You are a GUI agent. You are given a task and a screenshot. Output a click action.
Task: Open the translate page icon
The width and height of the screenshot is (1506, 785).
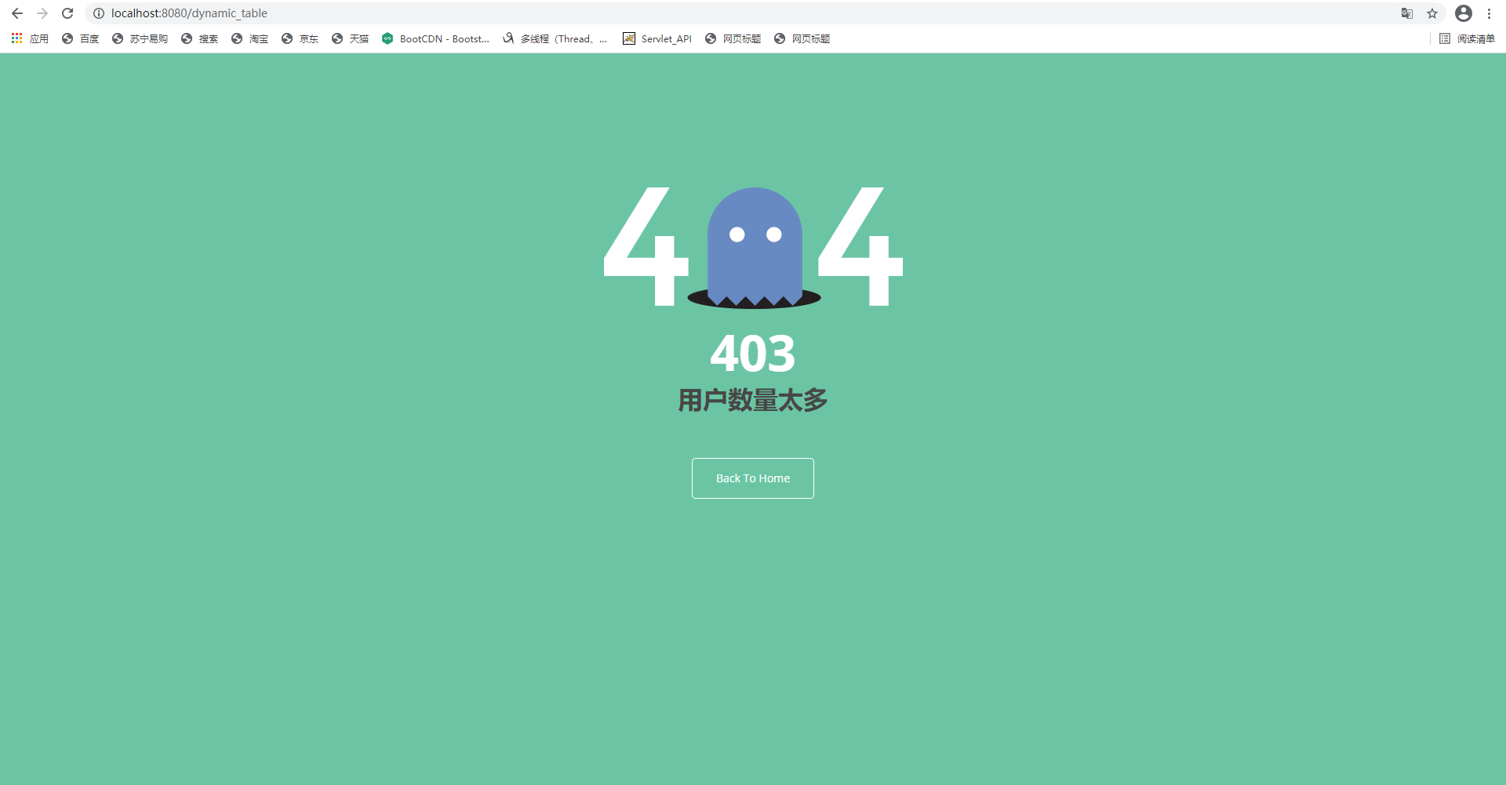(x=1407, y=13)
